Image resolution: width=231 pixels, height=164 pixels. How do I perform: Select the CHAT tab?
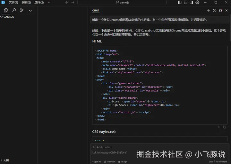point(96,11)
